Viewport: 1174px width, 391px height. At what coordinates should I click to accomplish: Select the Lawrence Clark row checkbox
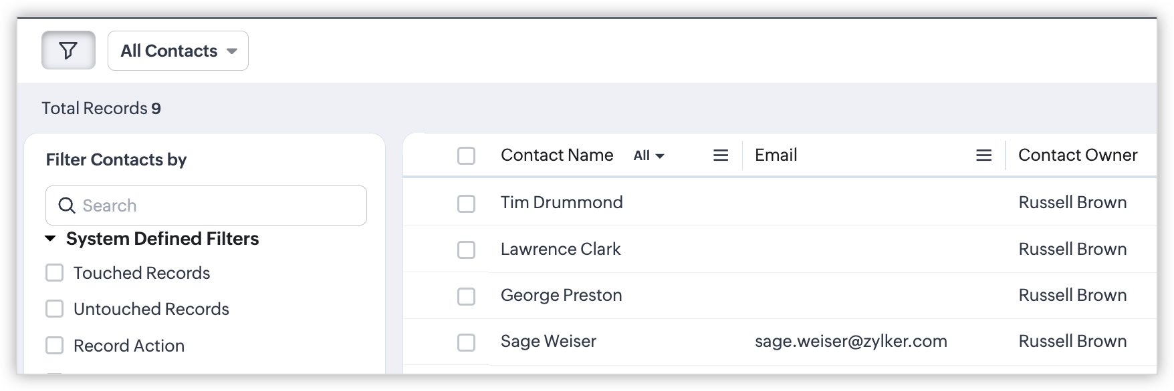coord(466,250)
